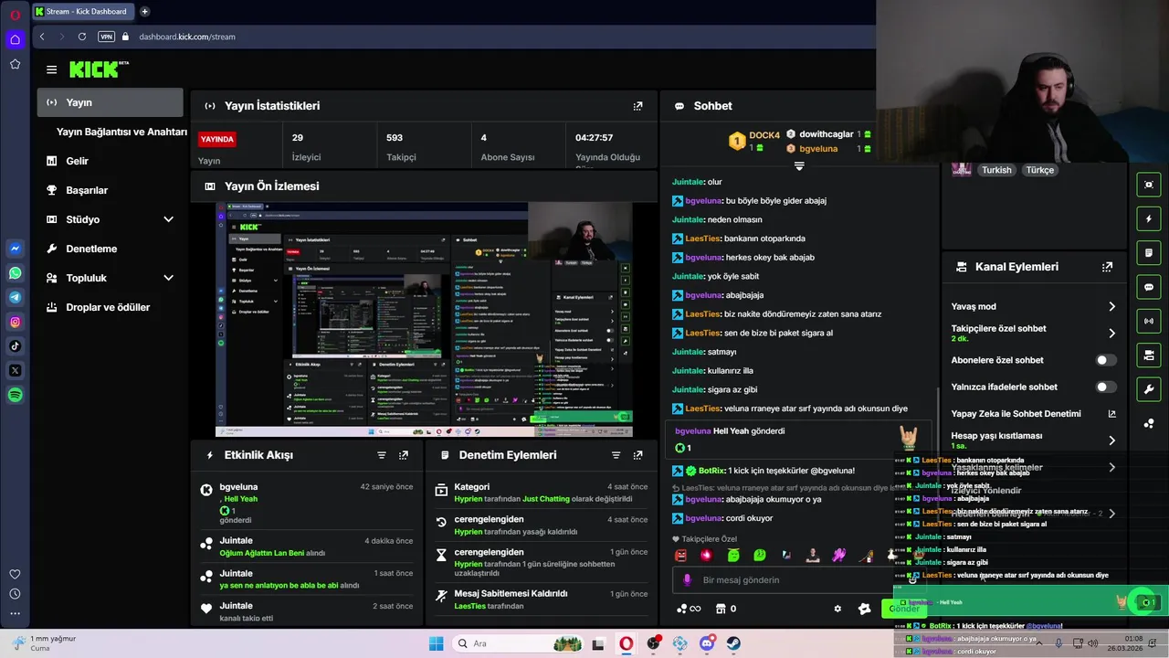Toggle Abonelere özel sohbet switch
The height and width of the screenshot is (658, 1169).
[1106, 360]
